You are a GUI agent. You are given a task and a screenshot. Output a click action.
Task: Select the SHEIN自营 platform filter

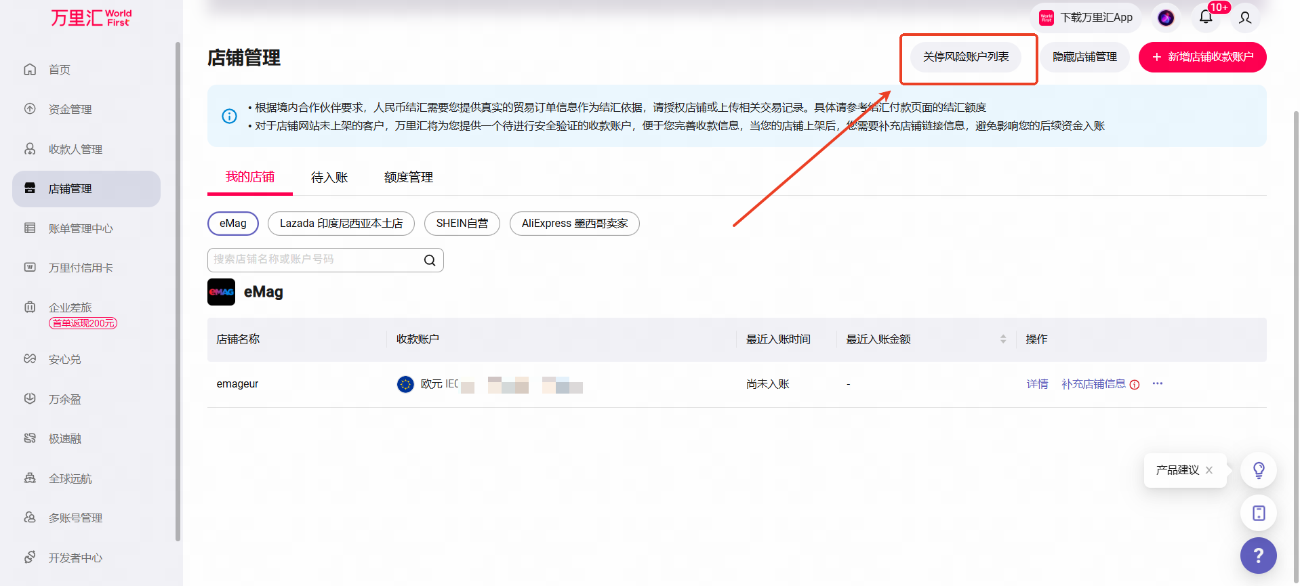462,224
